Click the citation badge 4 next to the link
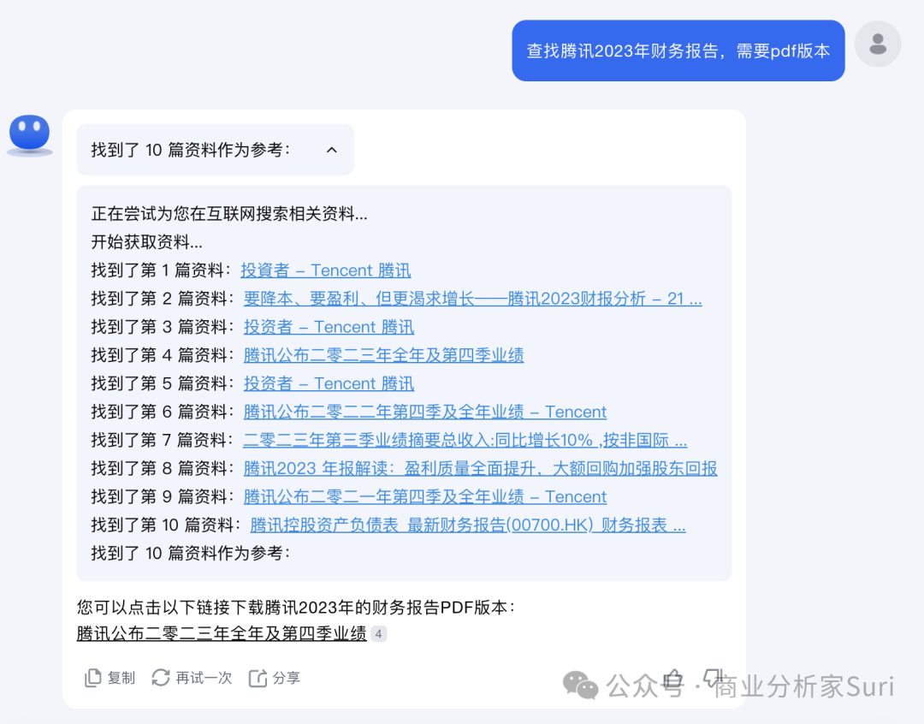924x724 pixels. point(378,634)
